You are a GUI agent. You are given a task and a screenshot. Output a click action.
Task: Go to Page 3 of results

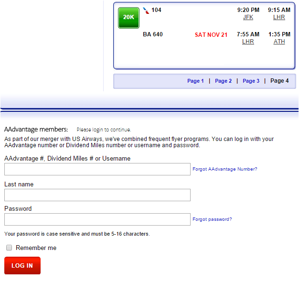[251, 81]
